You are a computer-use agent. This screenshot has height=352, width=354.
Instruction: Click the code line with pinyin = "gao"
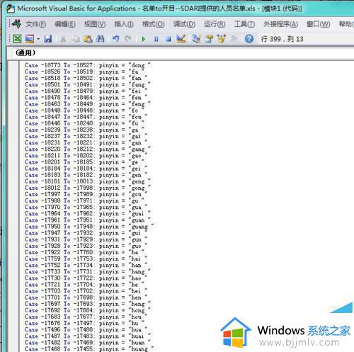click(x=86, y=156)
